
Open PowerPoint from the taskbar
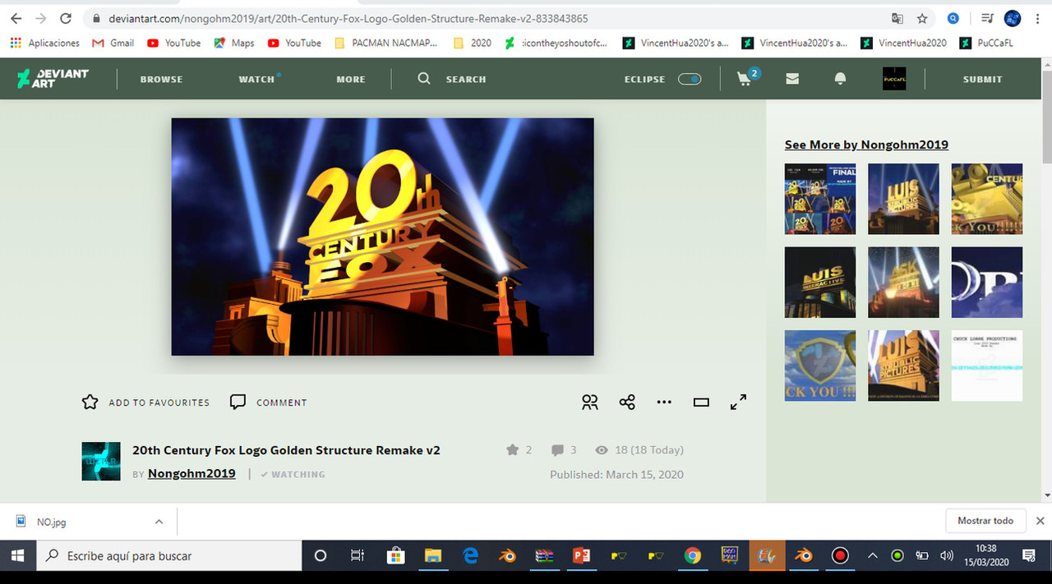[581, 556]
